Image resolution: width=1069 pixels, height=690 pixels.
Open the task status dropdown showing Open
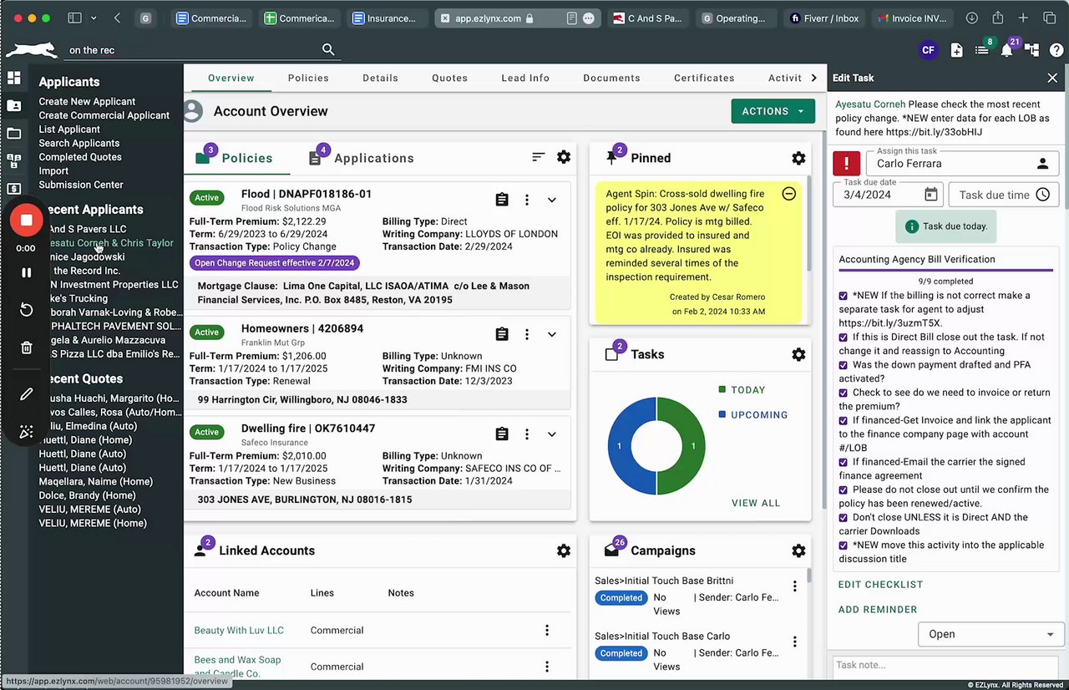[x=991, y=634]
